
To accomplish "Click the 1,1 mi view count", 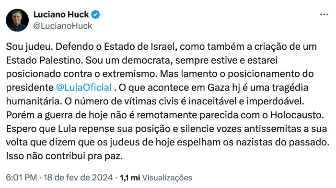I will (x=130, y=178).
